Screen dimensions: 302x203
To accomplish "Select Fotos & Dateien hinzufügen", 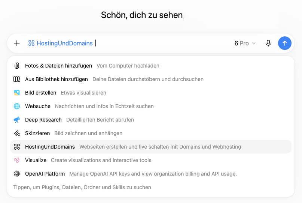I will click(x=151, y=66).
